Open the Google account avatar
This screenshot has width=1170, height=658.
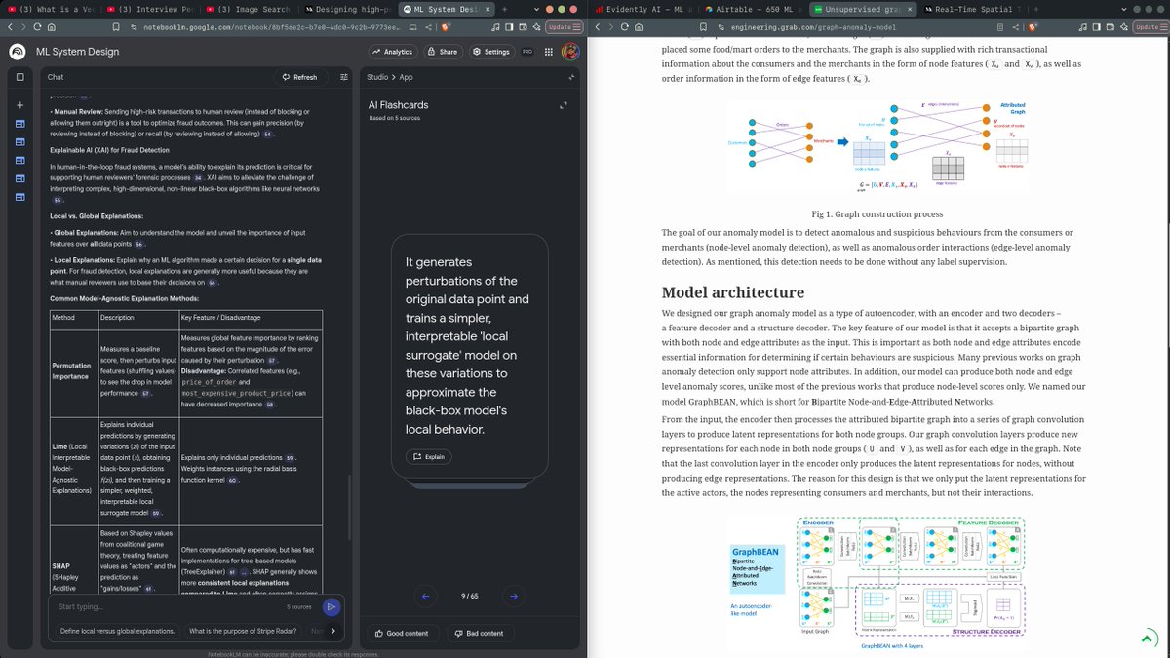pyautogui.click(x=570, y=52)
